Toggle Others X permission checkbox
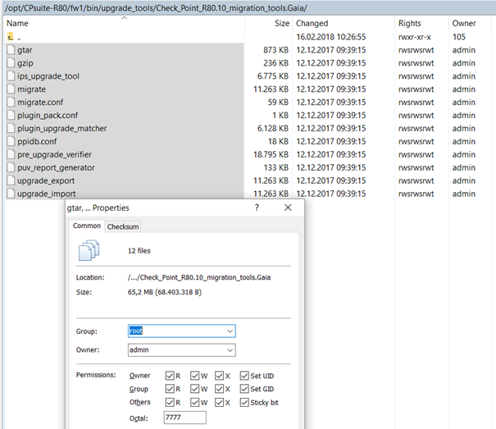The width and height of the screenshot is (496, 429). click(x=219, y=402)
